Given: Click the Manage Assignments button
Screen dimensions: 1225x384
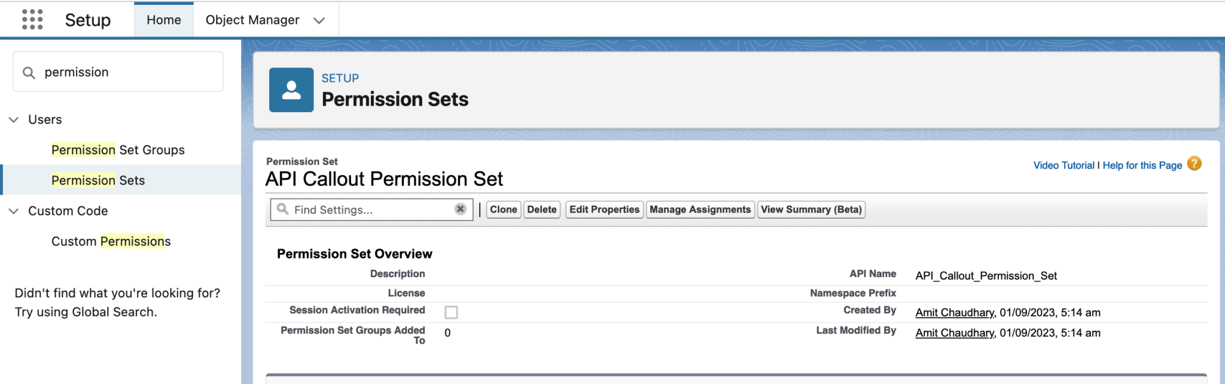Looking at the screenshot, I should pyautogui.click(x=700, y=209).
